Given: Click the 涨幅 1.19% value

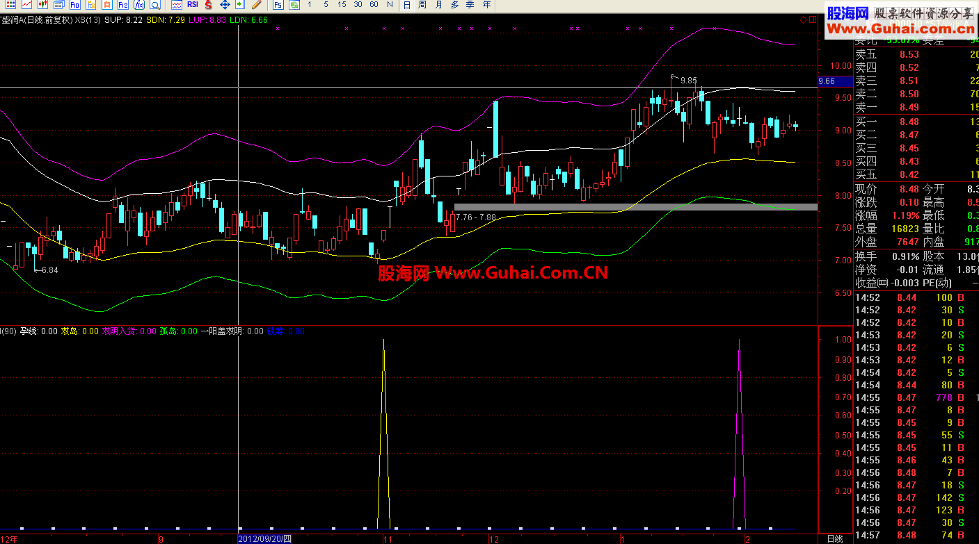Looking at the screenshot, I should (x=905, y=215).
